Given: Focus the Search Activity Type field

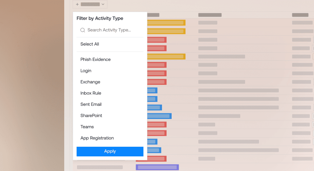Looking at the screenshot, I should click(x=110, y=30).
